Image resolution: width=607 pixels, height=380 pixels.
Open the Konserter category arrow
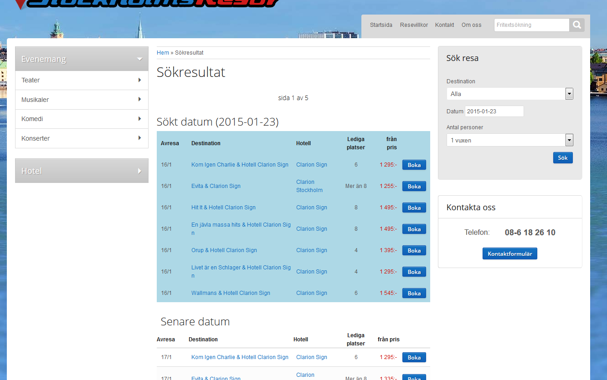[139, 138]
